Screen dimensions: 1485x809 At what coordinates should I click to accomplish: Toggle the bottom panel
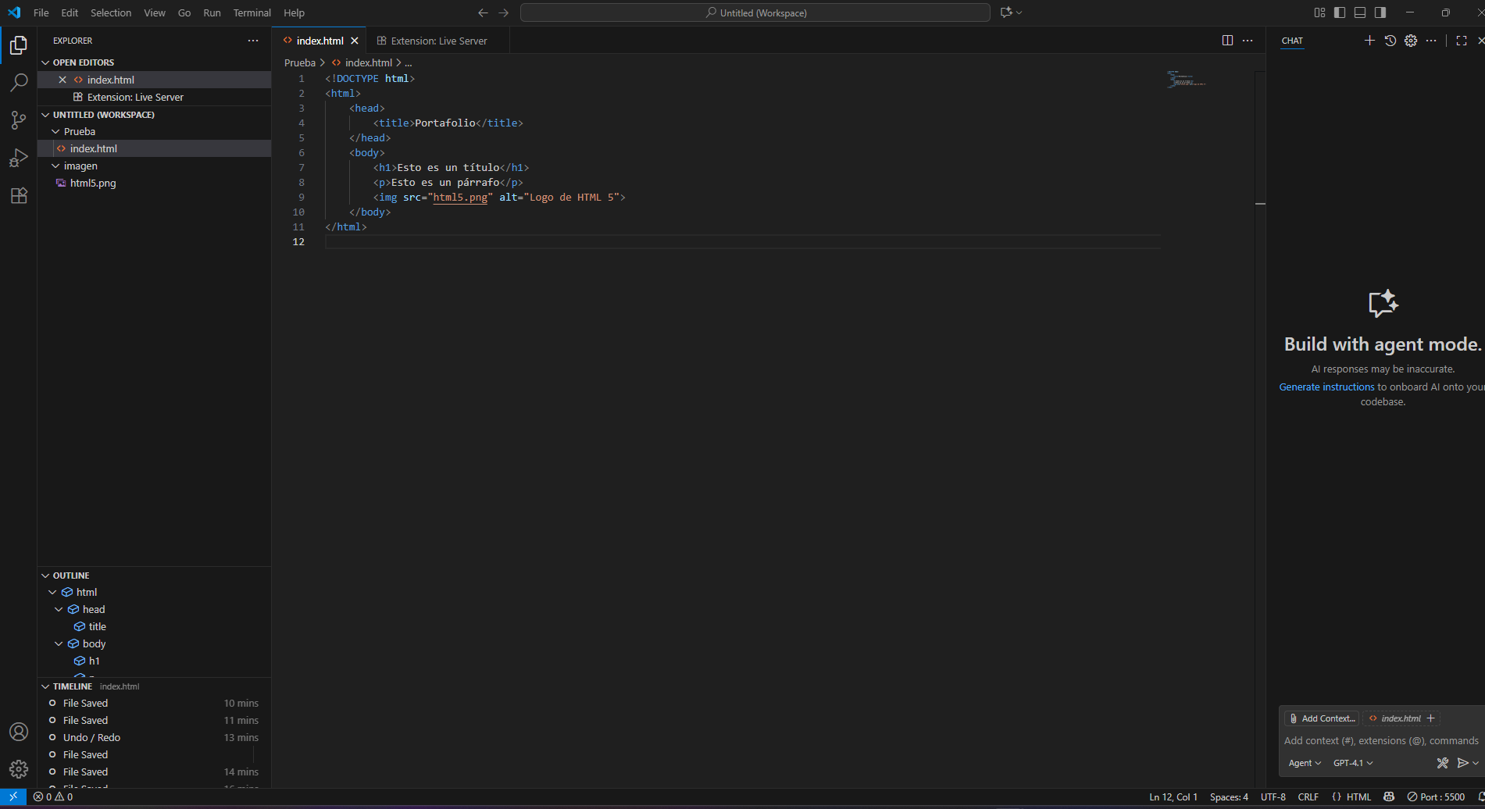pyautogui.click(x=1360, y=12)
